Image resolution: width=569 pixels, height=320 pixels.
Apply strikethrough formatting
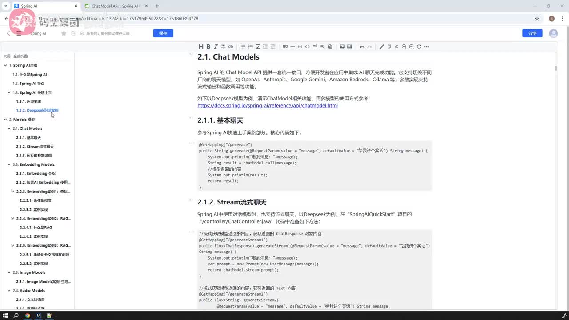point(223,47)
